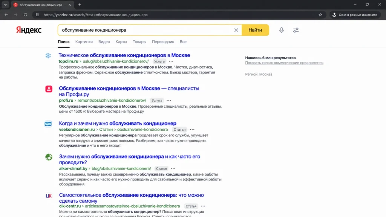Click the Статья badge on vsekondicioneri.ru result
386x217 pixels.
(179, 130)
